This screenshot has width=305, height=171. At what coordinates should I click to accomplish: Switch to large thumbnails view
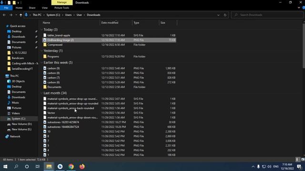pos(303,160)
